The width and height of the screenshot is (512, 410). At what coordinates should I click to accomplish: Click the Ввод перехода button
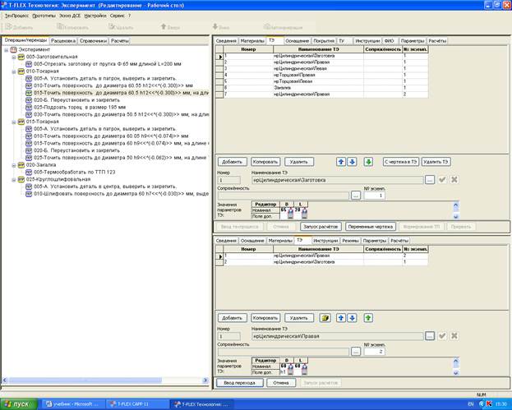[x=240, y=383]
